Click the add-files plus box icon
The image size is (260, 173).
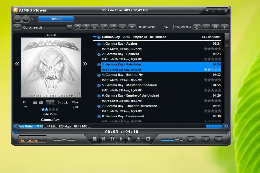click(x=78, y=27)
